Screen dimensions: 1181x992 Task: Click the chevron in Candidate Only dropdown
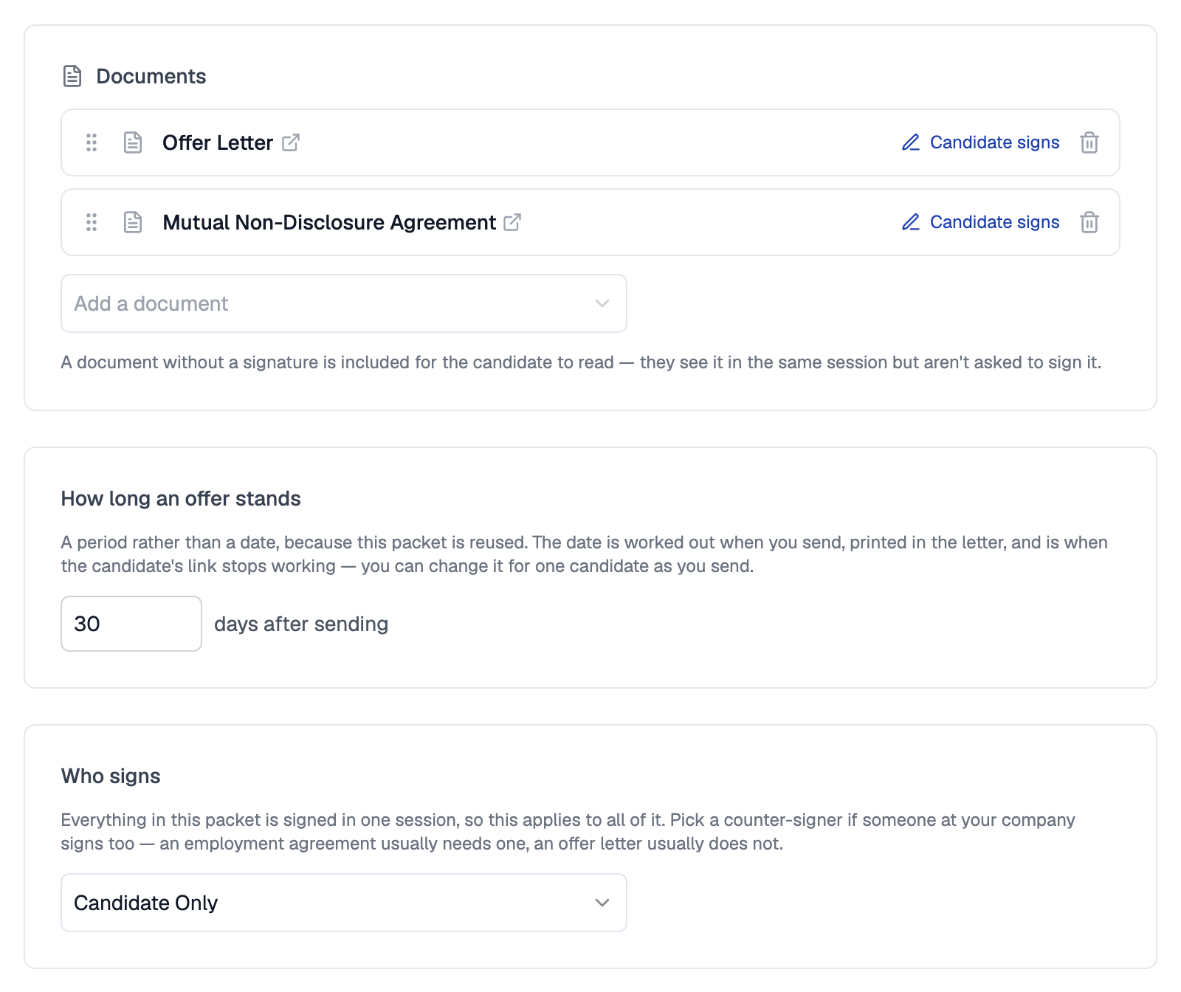coord(602,903)
